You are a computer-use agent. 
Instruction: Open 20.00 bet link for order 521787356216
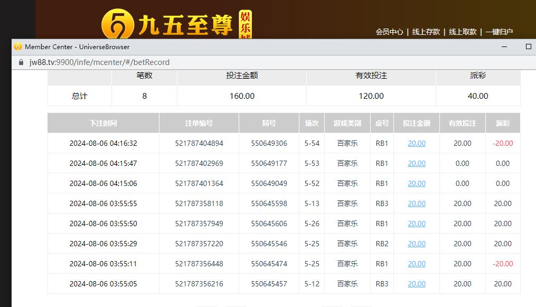[416, 284]
